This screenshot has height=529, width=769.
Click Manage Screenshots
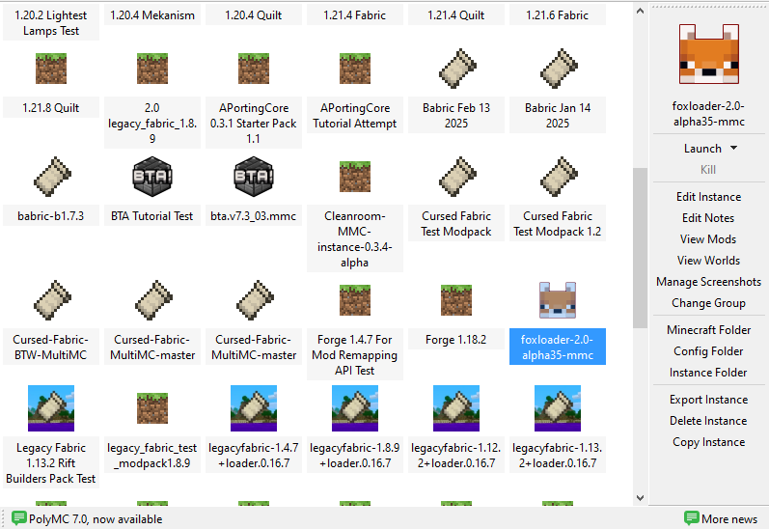[708, 282]
